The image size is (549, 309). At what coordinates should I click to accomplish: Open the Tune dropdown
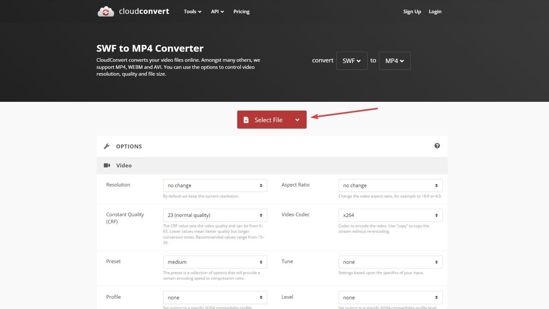pyautogui.click(x=390, y=262)
